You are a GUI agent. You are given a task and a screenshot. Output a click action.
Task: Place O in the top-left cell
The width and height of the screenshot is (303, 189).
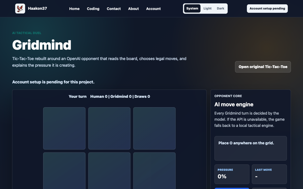[x=64, y=128]
